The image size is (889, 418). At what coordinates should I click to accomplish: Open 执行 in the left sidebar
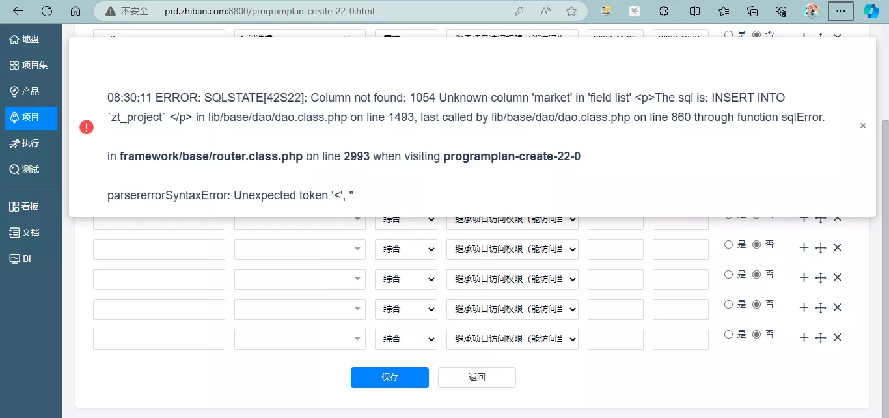(31, 143)
